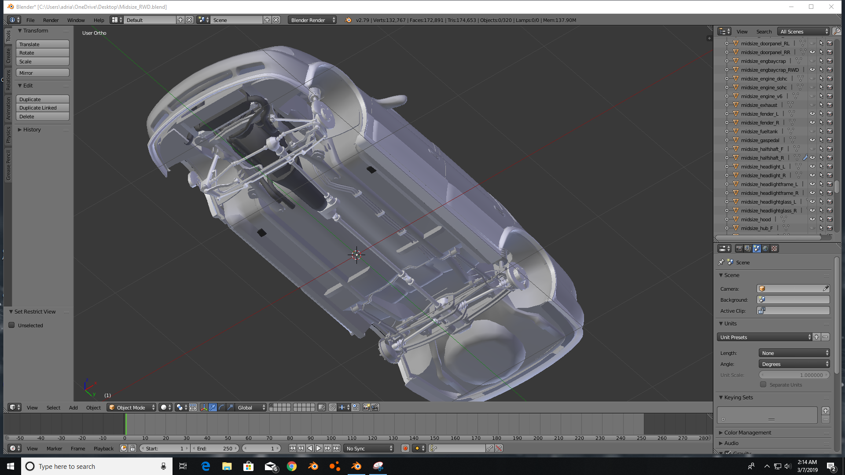Screen dimensions: 845x475
Task: Jump to the first frame in the timeline
Action: click(292, 448)
